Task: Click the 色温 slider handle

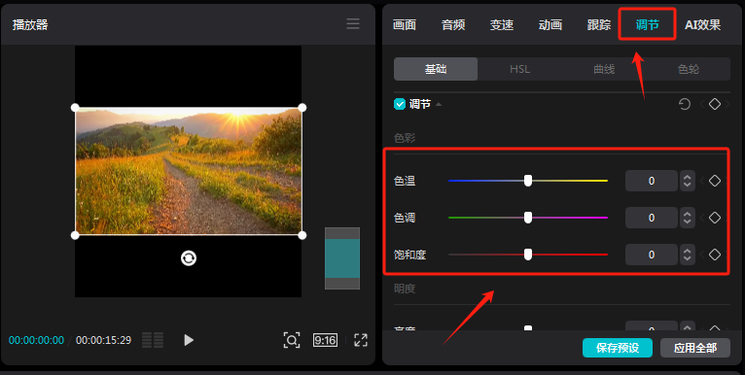Action: [x=528, y=181]
